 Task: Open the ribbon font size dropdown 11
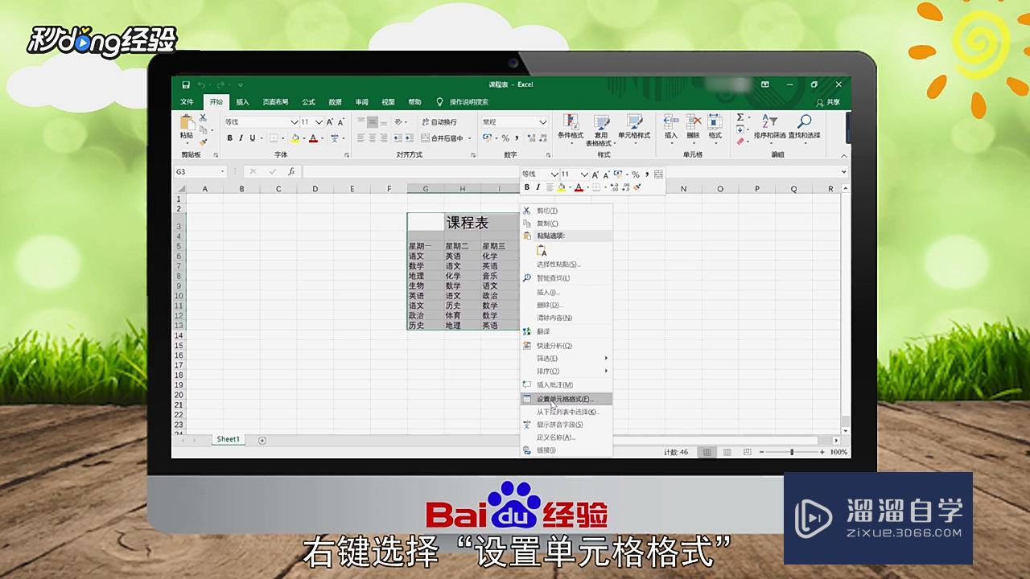pyautogui.click(x=319, y=122)
